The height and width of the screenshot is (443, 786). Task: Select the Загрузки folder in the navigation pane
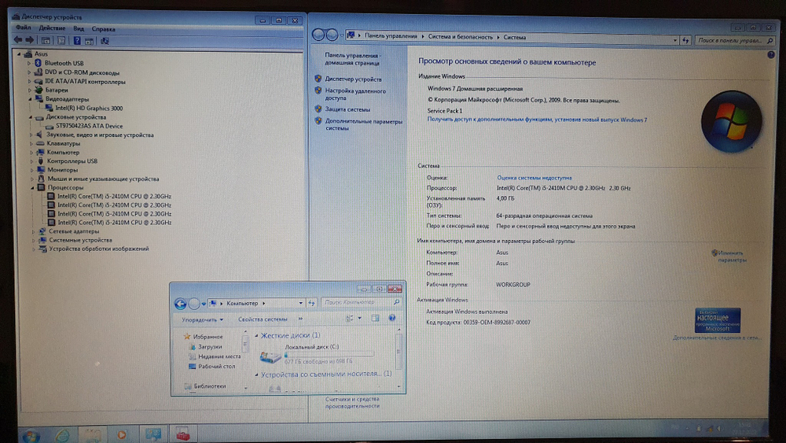(210, 347)
